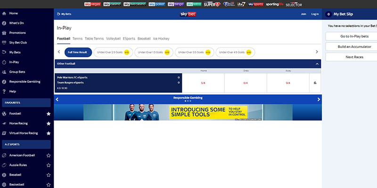377x188 pixels.
Task: Click the Log in link
Action: coord(315,14)
